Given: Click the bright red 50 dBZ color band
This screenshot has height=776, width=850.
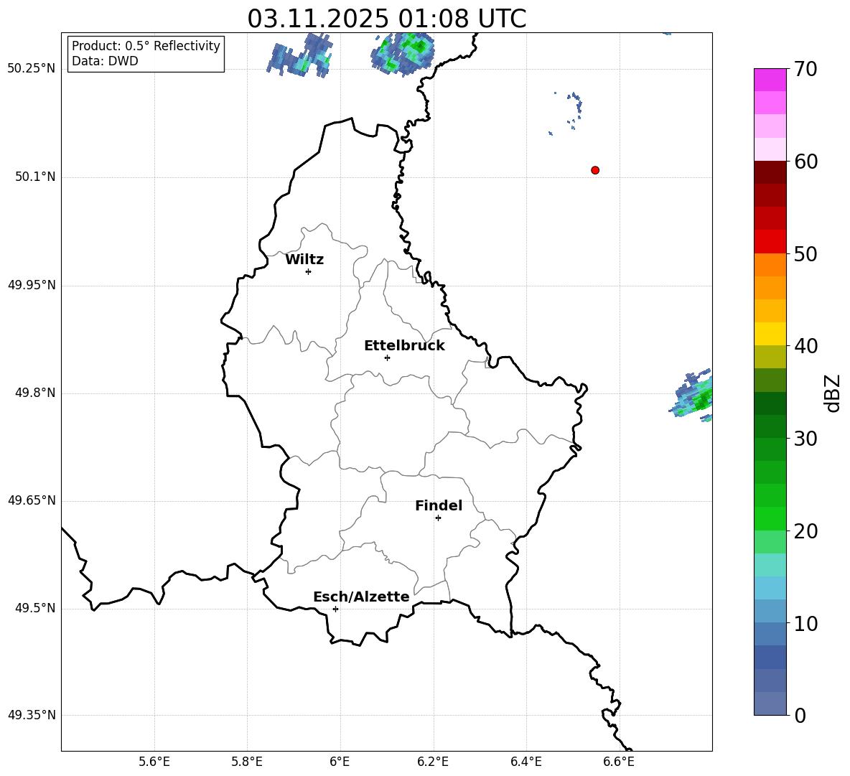Looking at the screenshot, I should tap(770, 242).
